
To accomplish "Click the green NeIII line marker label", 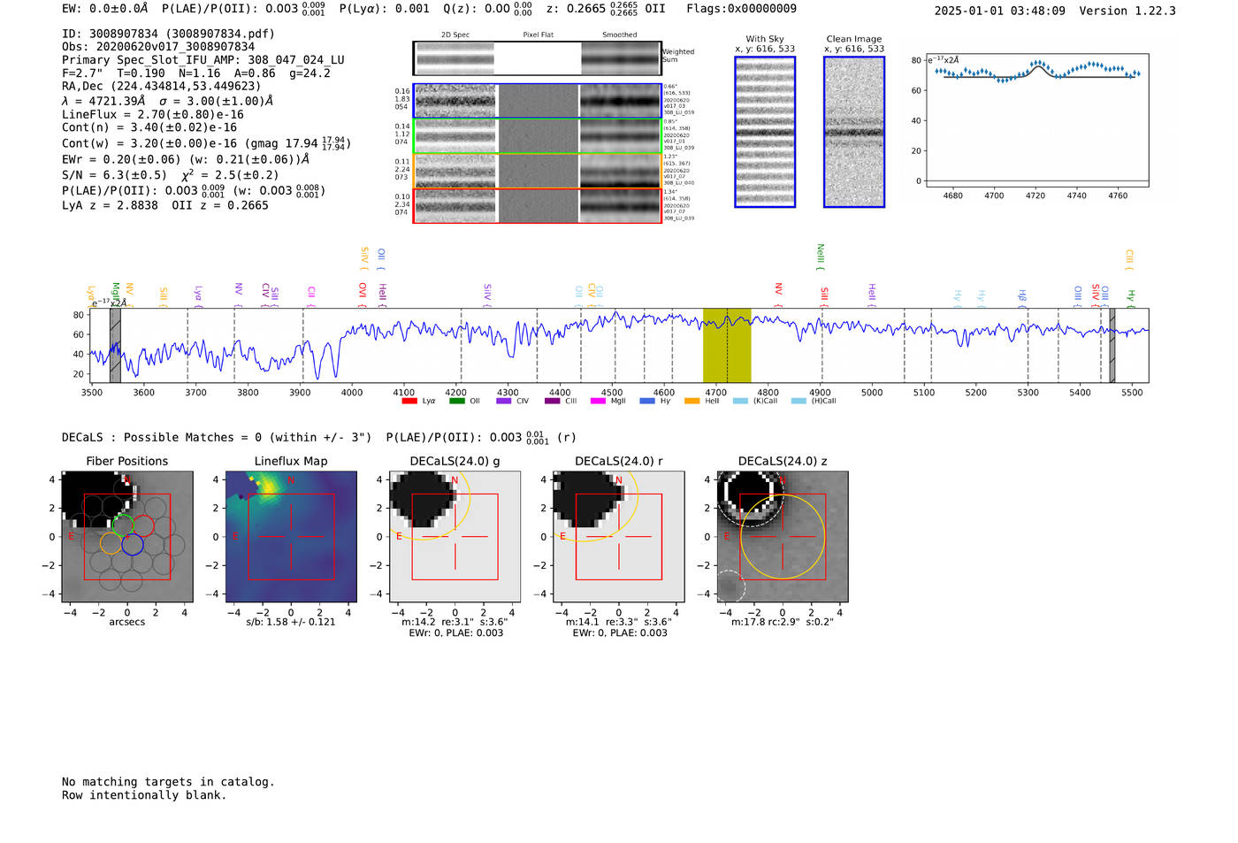I will pos(820,256).
